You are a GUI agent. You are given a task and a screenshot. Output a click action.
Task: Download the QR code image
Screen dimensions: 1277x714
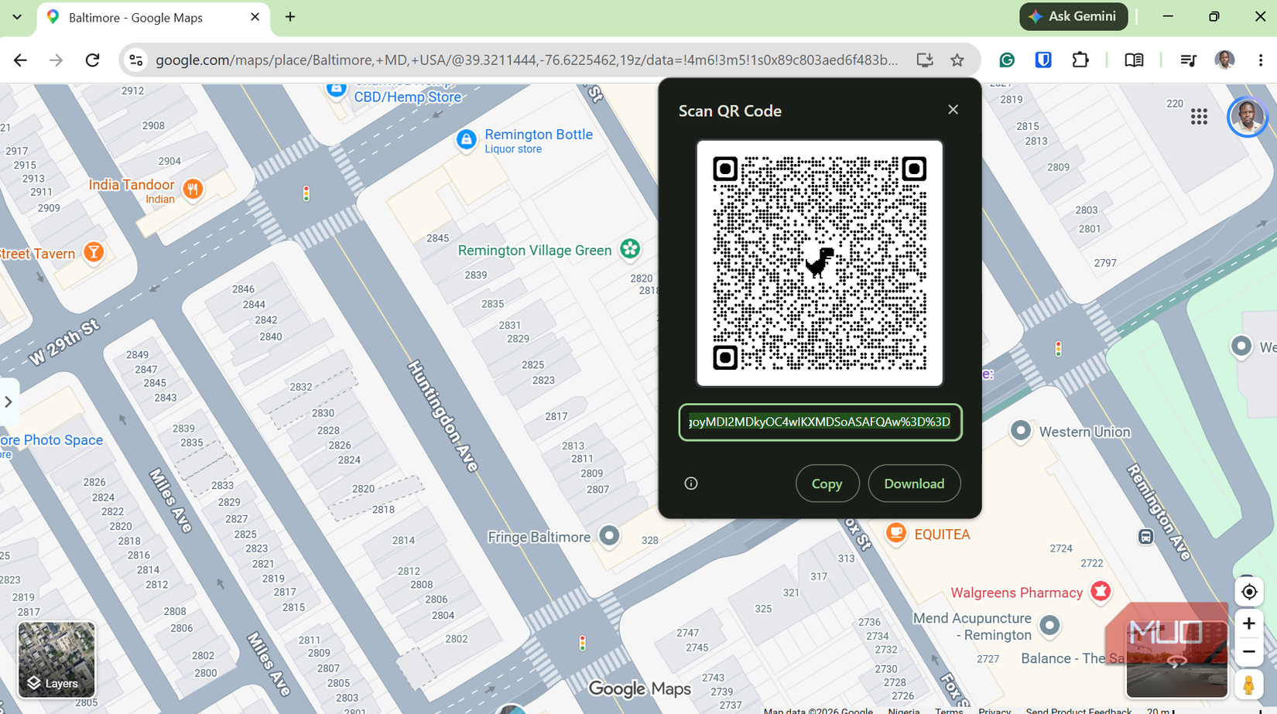point(914,483)
